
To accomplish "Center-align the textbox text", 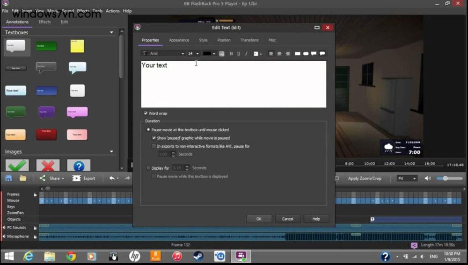I will 279,54.
